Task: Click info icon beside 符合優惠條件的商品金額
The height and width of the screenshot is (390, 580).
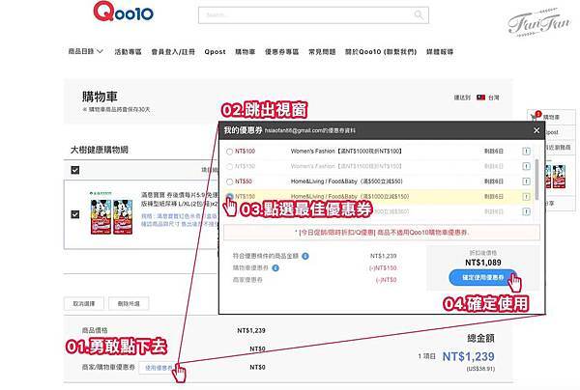Action: (305, 256)
